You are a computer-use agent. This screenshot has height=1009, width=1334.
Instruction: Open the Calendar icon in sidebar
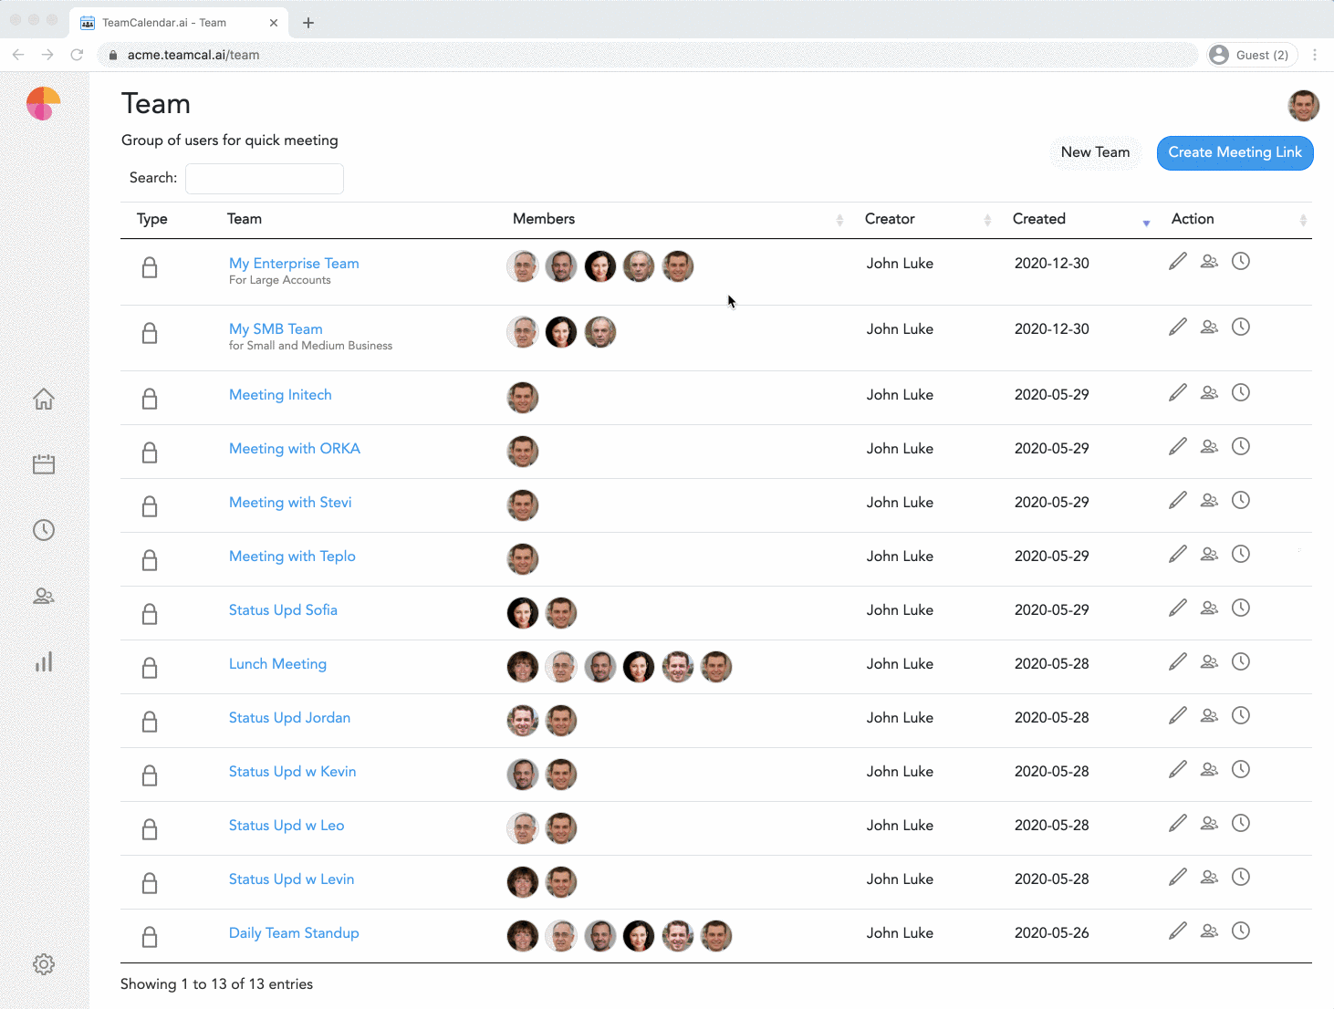[44, 464]
